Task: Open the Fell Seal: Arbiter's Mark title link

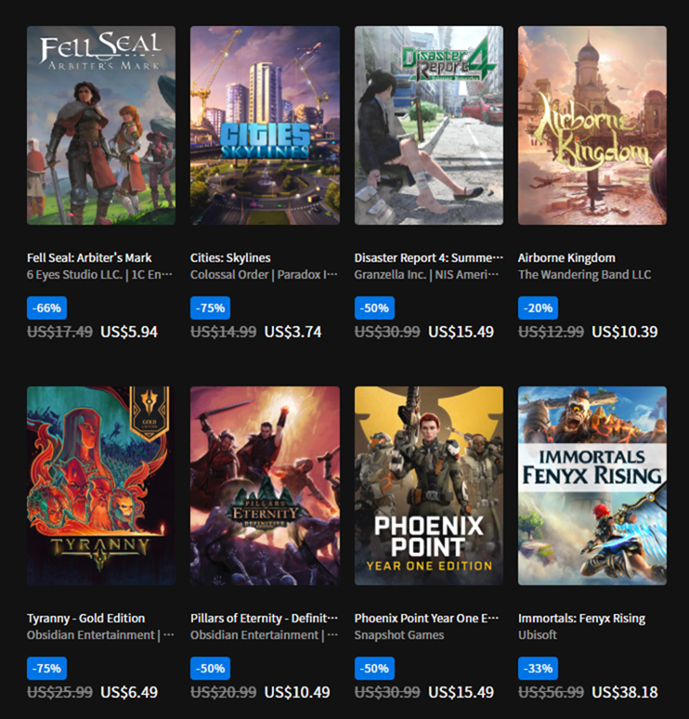Action: pos(89,257)
